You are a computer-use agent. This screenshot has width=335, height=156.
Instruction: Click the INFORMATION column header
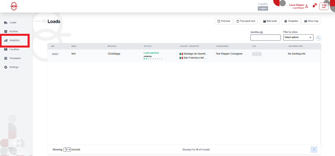(x=296, y=46)
